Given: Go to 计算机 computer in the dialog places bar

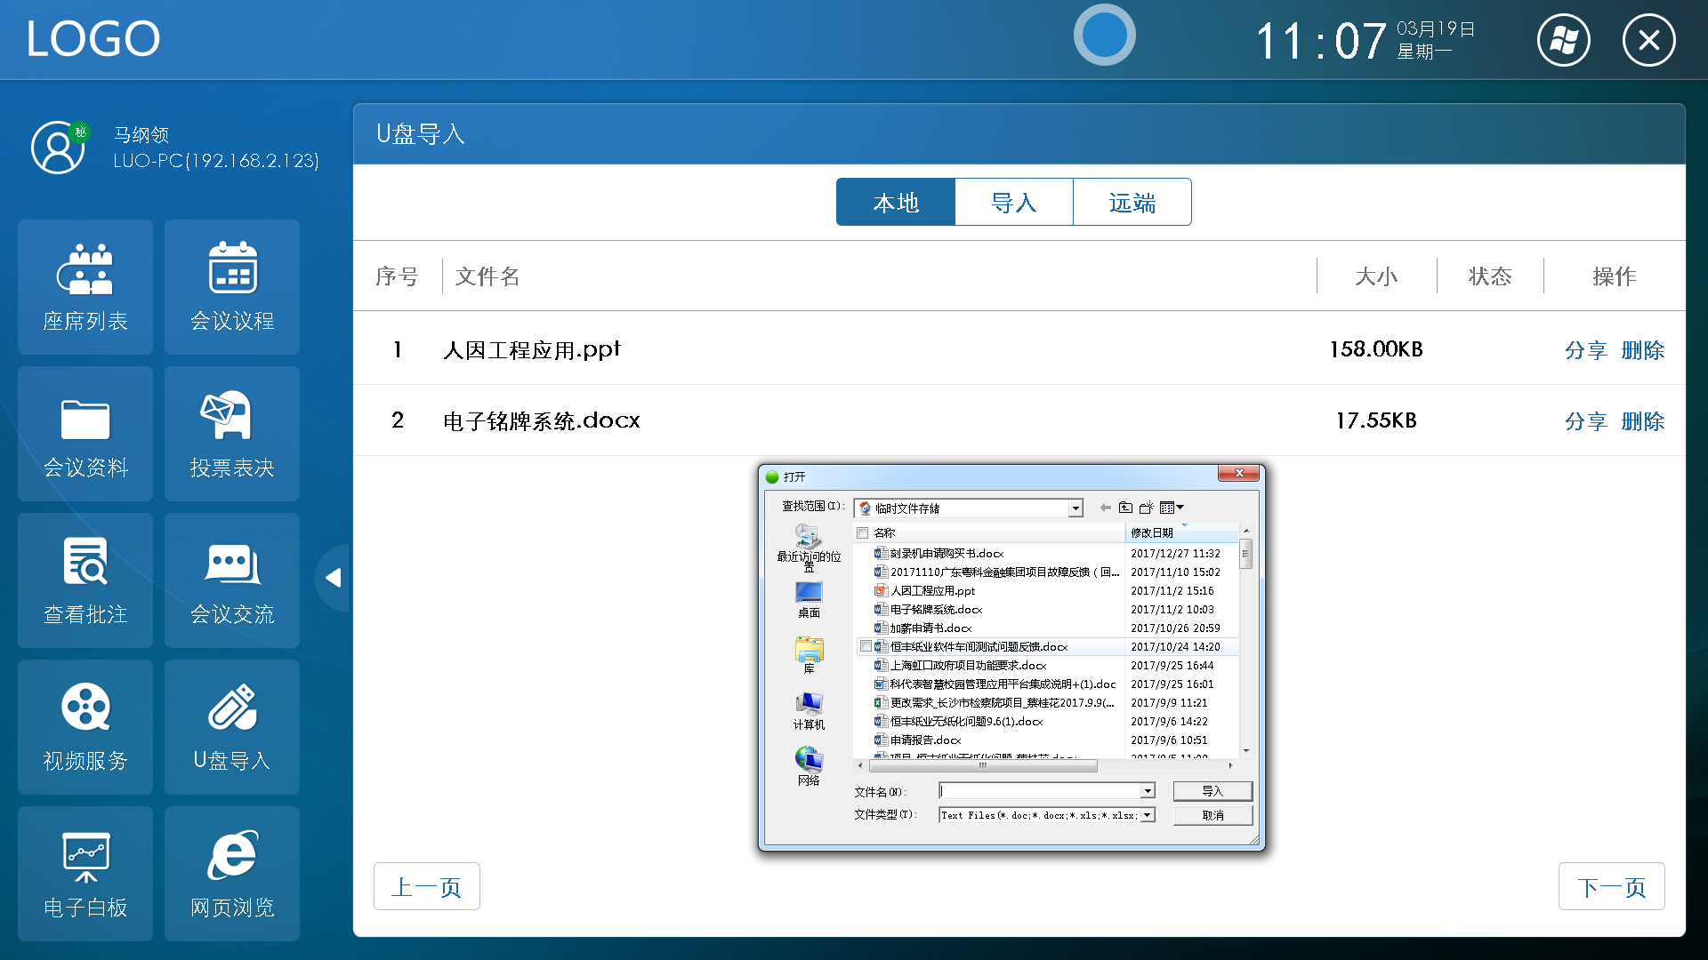Looking at the screenshot, I should pyautogui.click(x=809, y=712).
